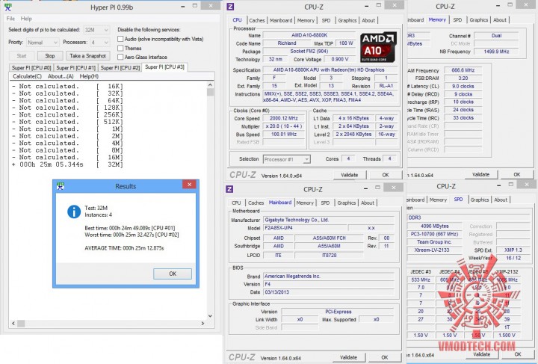Click the BIOS date 03/13/2013 field
This screenshot has width=538, height=364.
(328, 292)
